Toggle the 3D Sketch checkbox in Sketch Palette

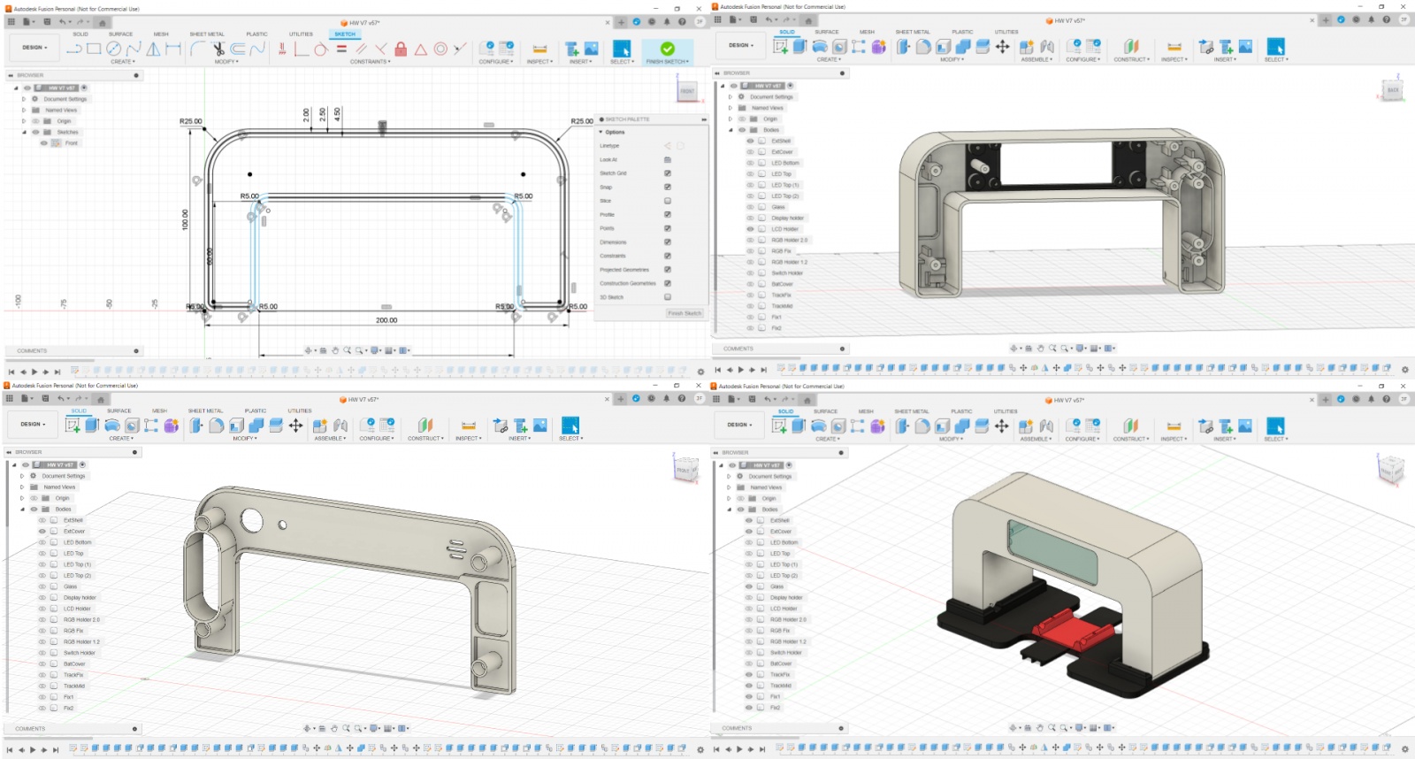(x=668, y=297)
